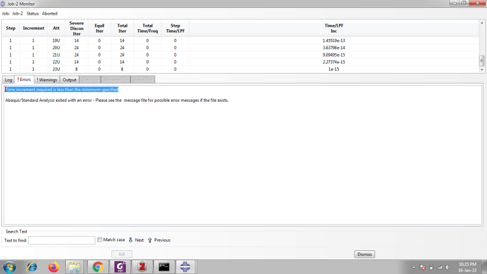The image size is (487, 274).
Task: Select the 21U attempt cell
Action: pyautogui.click(x=56, y=55)
